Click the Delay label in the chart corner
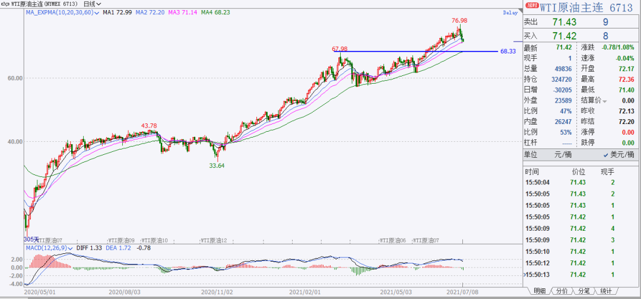641x299 pixels. point(510,12)
